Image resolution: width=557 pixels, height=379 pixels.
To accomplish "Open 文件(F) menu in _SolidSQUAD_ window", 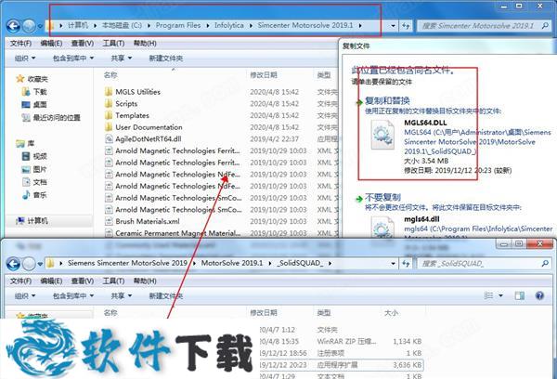I will point(20,281).
